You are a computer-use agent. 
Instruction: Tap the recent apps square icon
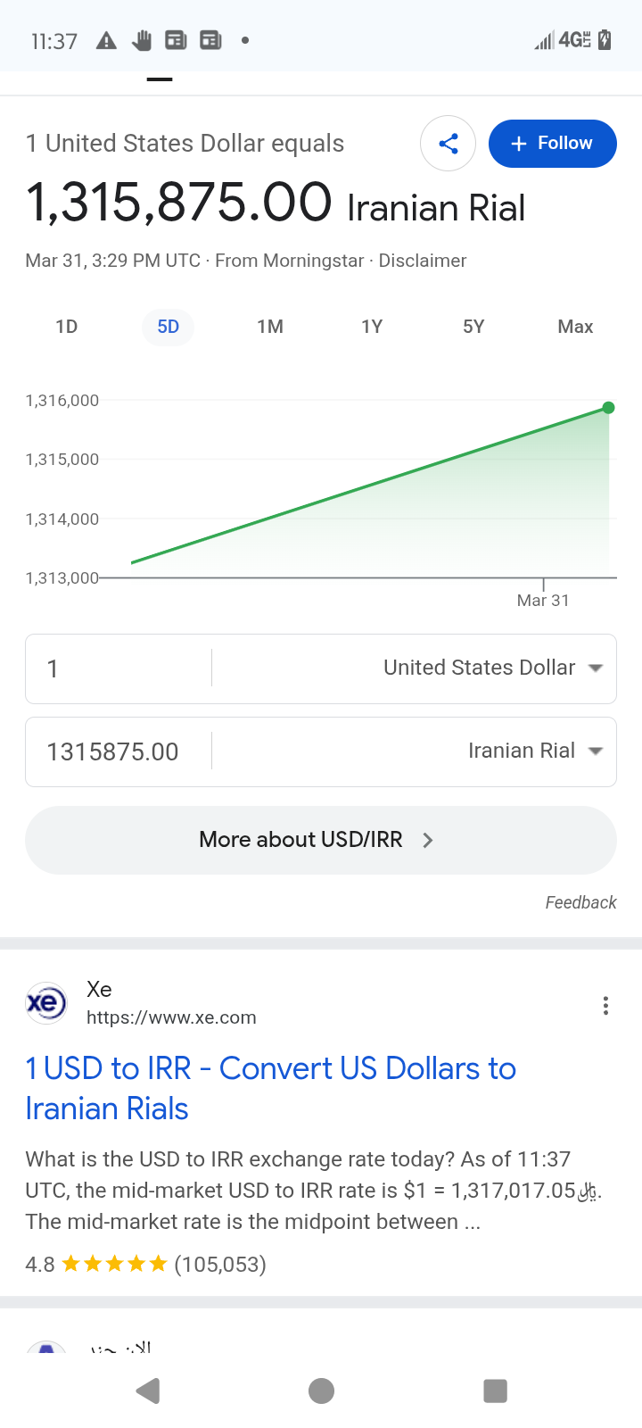495,1391
